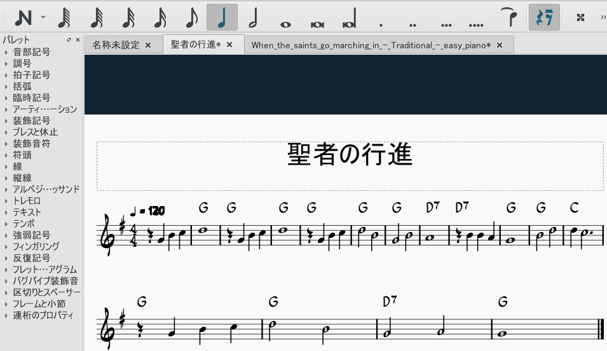This screenshot has height=351, width=607.
Task: Open the 反復記号 palette row
Action: [x=42, y=258]
